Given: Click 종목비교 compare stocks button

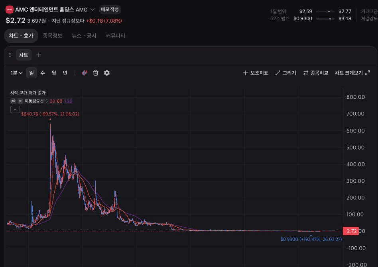Looking at the screenshot, I should pos(315,73).
